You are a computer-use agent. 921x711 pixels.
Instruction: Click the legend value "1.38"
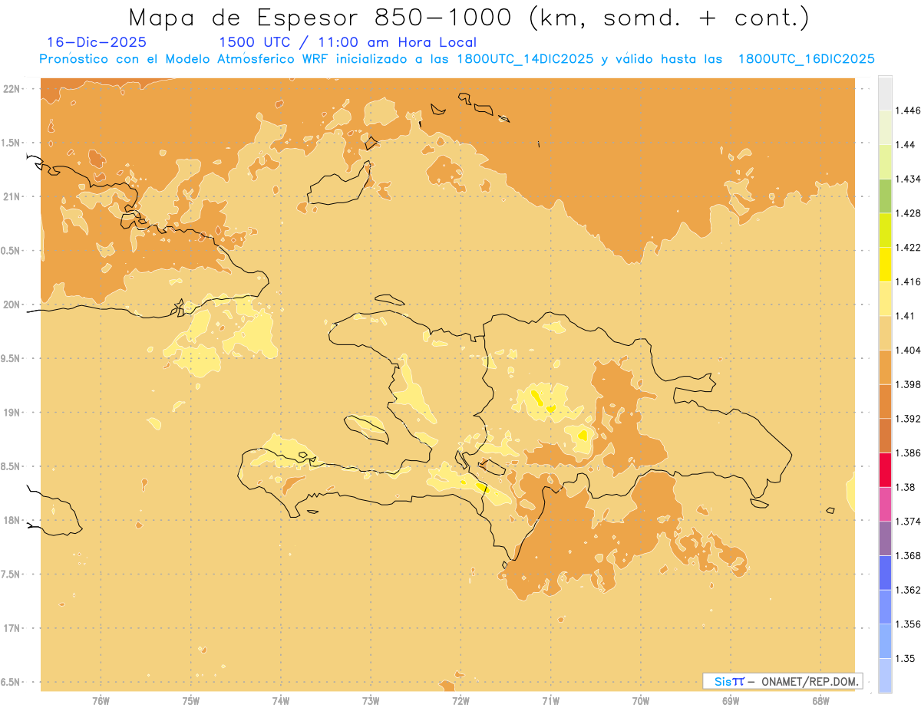click(x=906, y=487)
